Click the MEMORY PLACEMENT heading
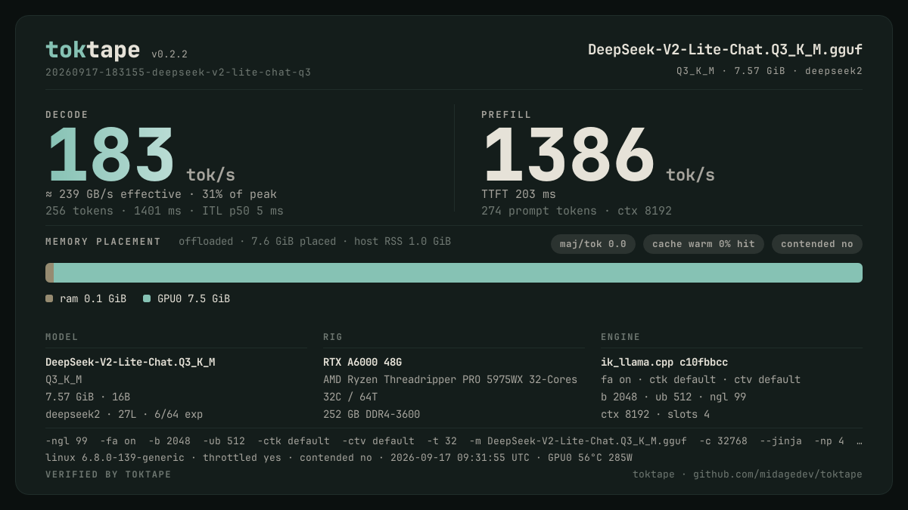 pos(103,242)
